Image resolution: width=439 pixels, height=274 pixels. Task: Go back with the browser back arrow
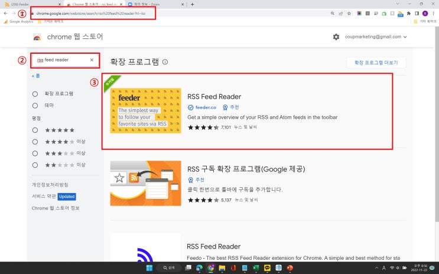click(5, 13)
